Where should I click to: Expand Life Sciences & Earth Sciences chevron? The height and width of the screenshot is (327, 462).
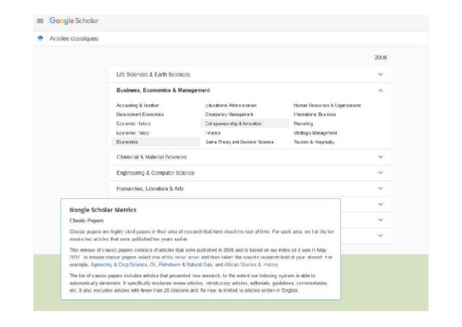(x=380, y=75)
